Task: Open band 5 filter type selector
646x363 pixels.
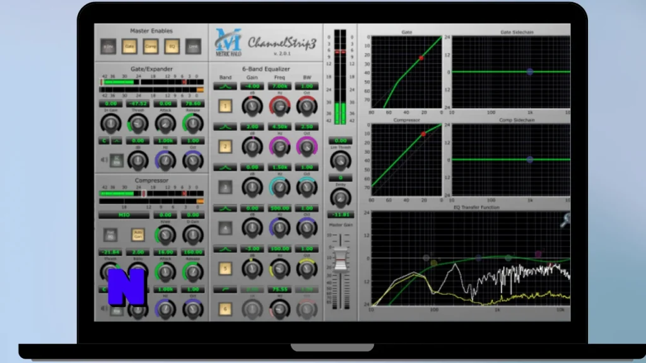Action: tap(225, 249)
